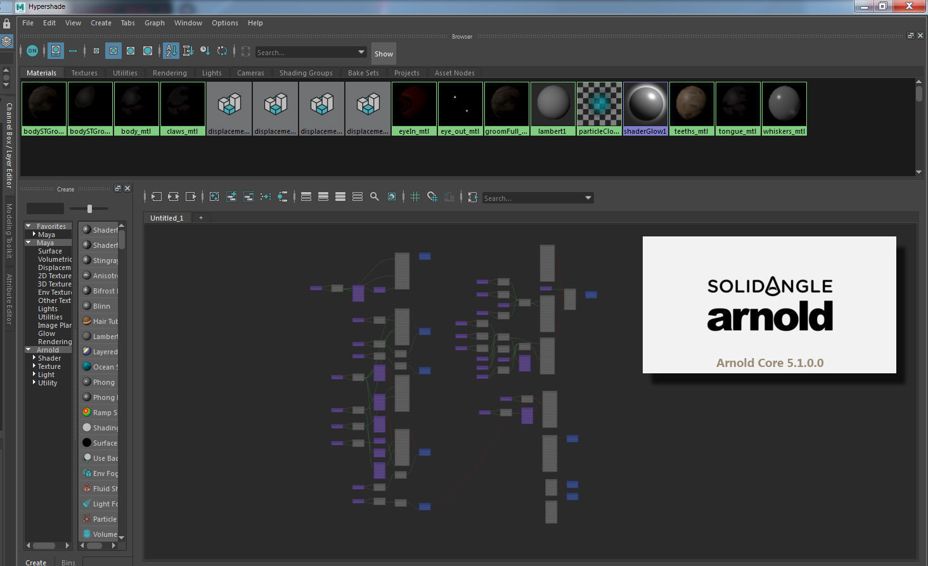Set nodes to simple view mode
928x566 pixels.
pyautogui.click(x=306, y=197)
